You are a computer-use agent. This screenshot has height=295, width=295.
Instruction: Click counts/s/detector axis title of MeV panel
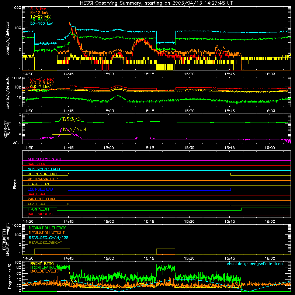pyautogui.click(x=7, y=92)
